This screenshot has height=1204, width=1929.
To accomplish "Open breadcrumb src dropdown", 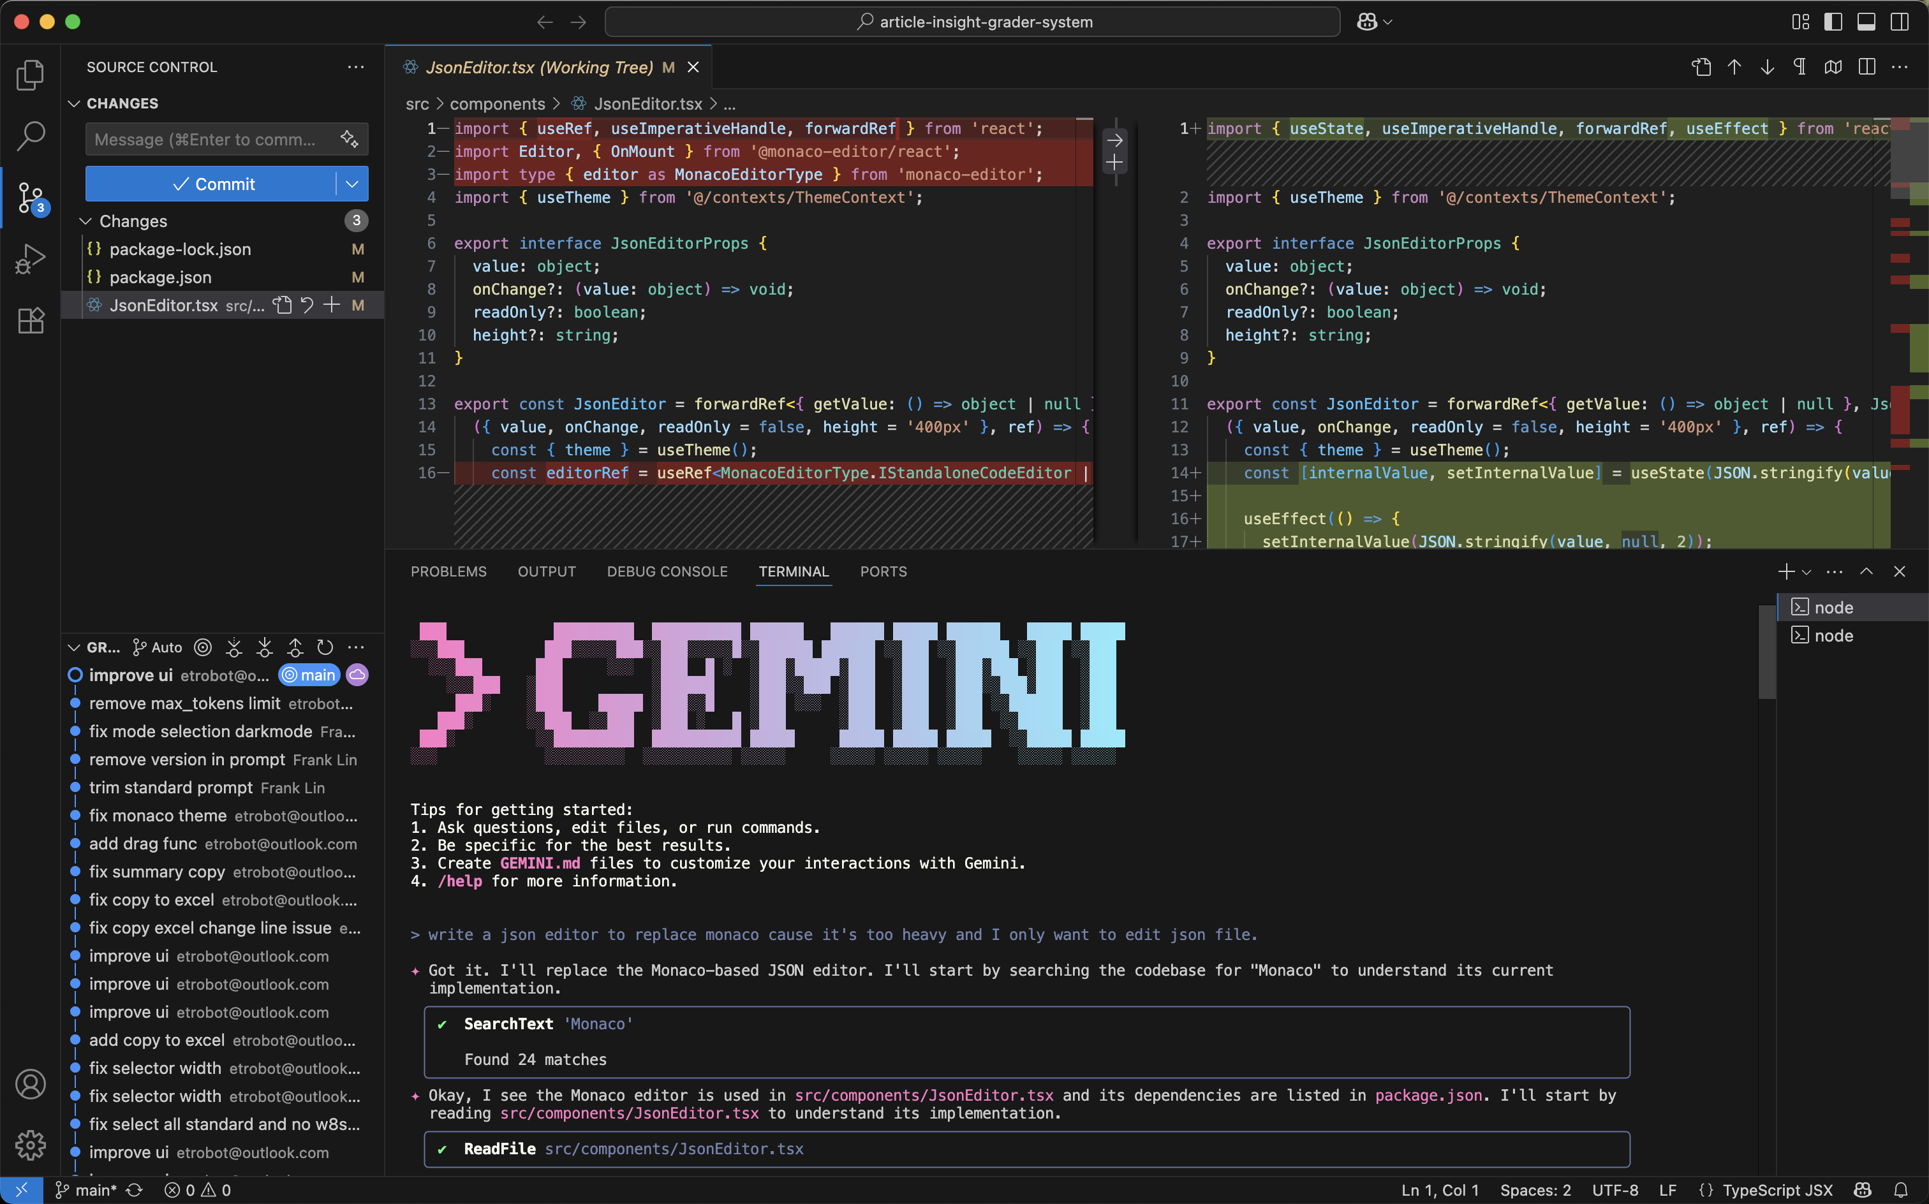I will (x=417, y=103).
